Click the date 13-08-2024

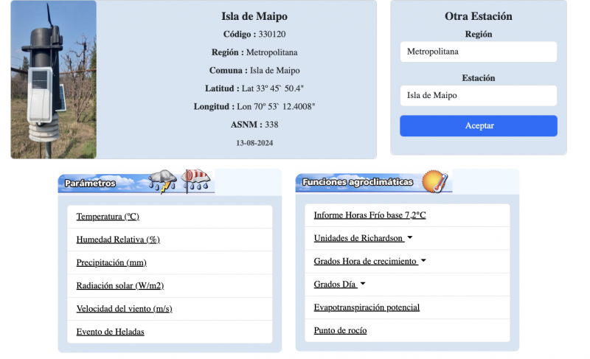pyautogui.click(x=254, y=143)
